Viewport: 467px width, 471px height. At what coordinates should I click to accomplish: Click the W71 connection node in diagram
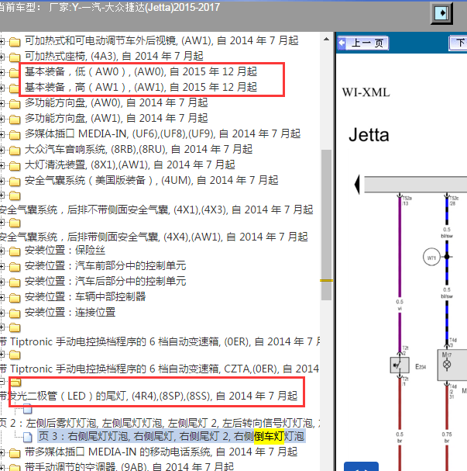tap(431, 258)
